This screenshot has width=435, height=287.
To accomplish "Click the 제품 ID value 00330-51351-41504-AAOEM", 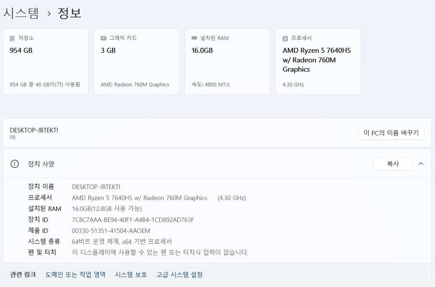I will tap(111, 231).
